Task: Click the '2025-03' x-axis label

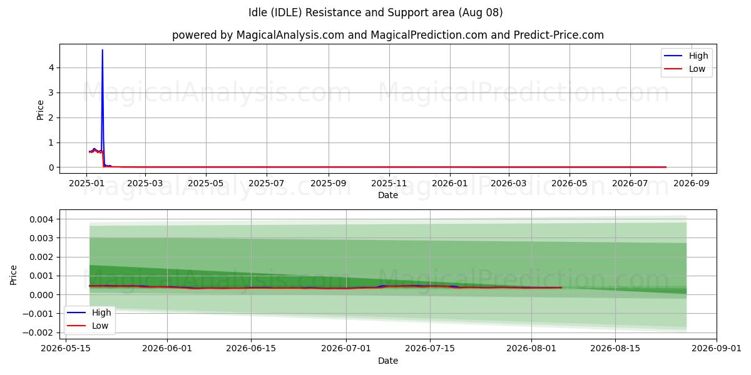Action: pos(145,184)
